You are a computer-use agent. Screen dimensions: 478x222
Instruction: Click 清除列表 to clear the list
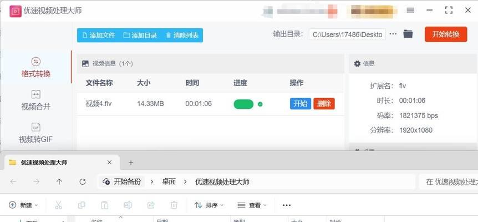point(182,35)
